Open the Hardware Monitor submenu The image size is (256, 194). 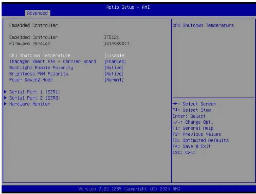[30, 104]
